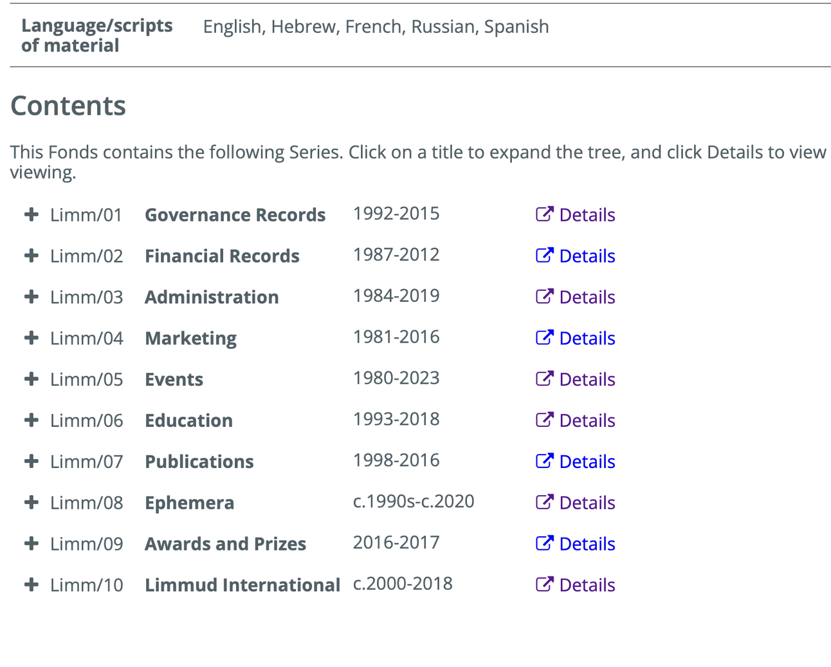The image size is (831, 667).
Task: Select the Financial Records series title
Action: click(223, 256)
